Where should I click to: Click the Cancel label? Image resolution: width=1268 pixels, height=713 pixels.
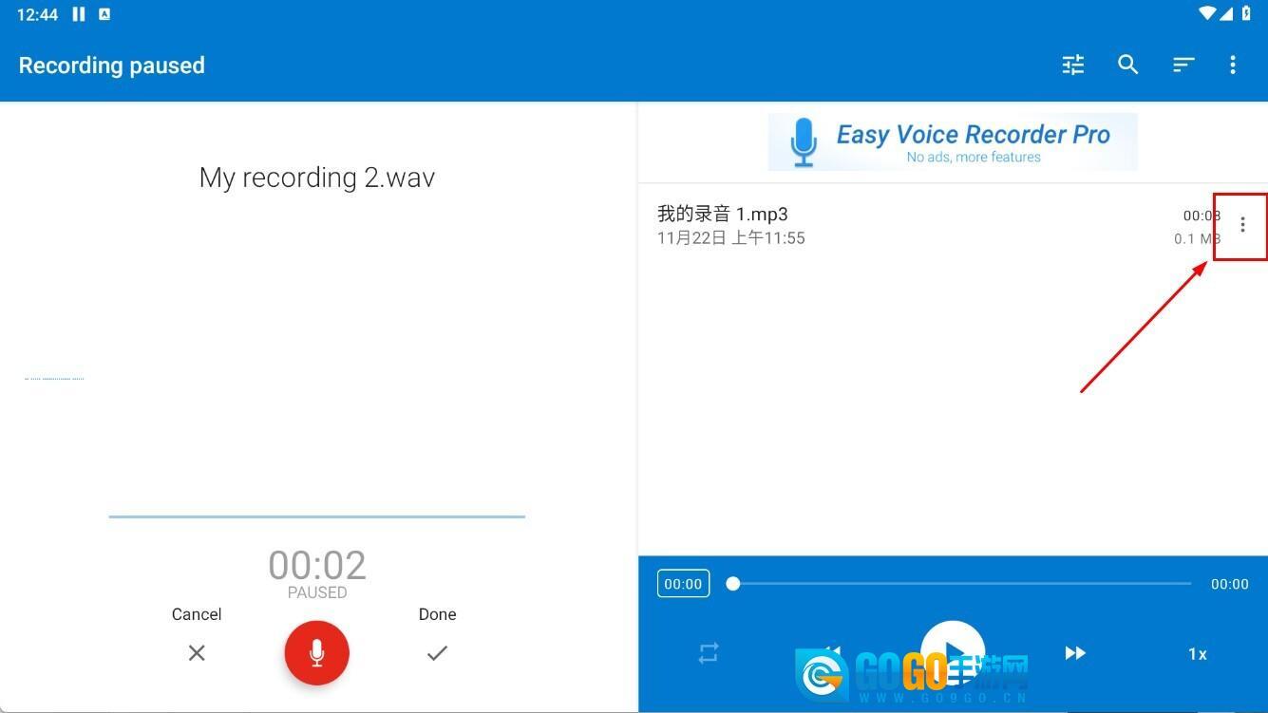click(x=197, y=614)
